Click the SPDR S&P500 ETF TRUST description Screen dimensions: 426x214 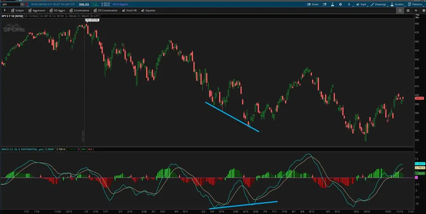53,4
